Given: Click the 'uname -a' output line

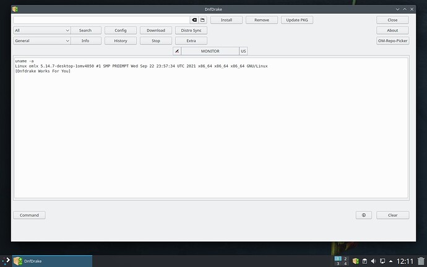Looking at the screenshot, I should [25, 61].
